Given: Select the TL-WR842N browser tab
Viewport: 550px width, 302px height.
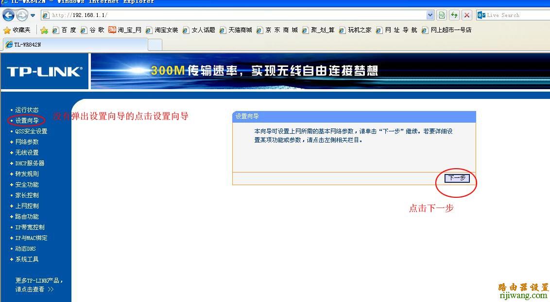Looking at the screenshot, I should point(75,45).
